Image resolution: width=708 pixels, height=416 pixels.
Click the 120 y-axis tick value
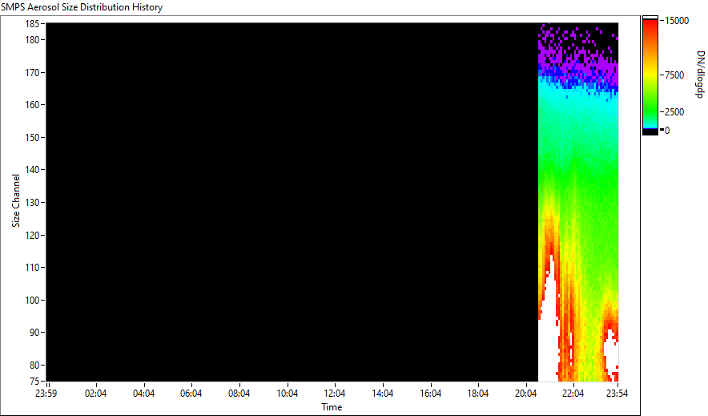click(x=31, y=236)
